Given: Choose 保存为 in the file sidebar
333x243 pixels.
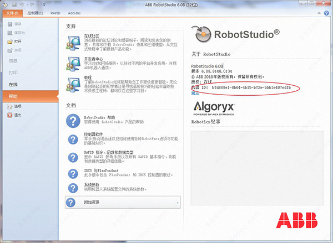Looking at the screenshot, I should 16,33.
